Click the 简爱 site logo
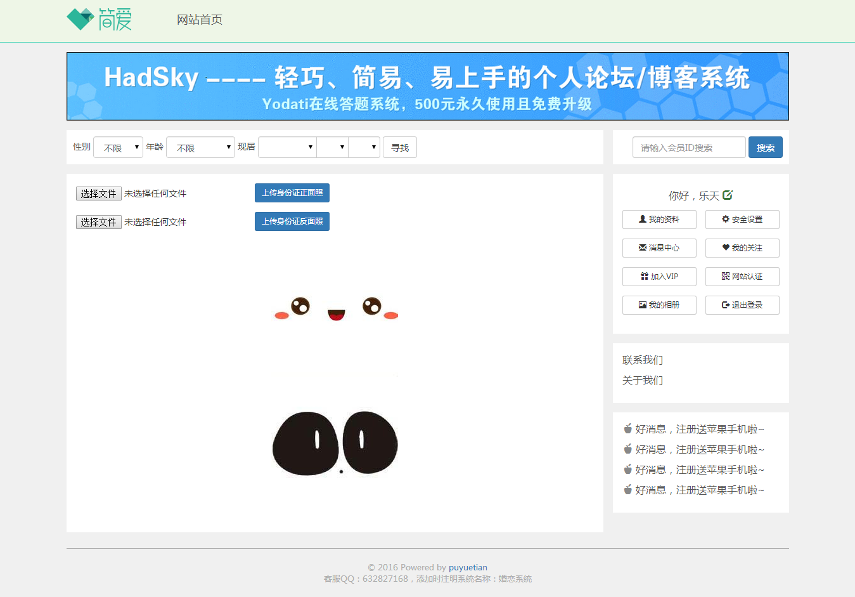The height and width of the screenshot is (597, 855). tap(100, 20)
